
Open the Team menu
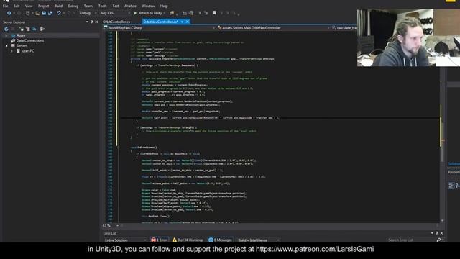click(88, 6)
